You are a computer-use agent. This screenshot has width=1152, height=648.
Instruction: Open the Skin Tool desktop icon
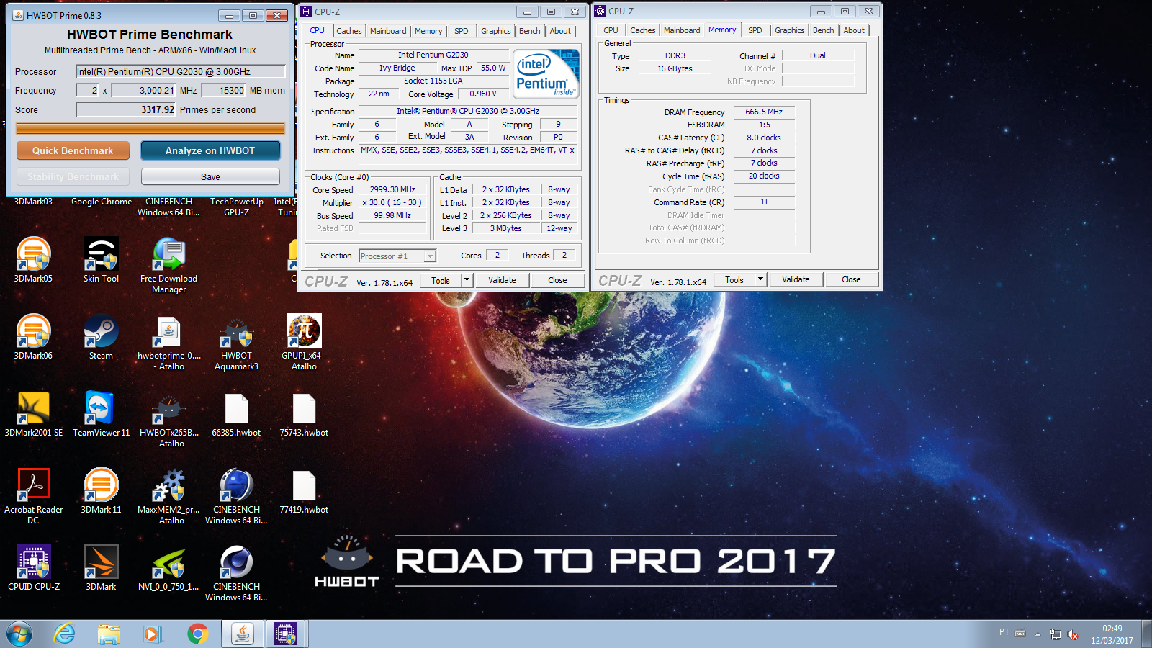click(x=101, y=259)
